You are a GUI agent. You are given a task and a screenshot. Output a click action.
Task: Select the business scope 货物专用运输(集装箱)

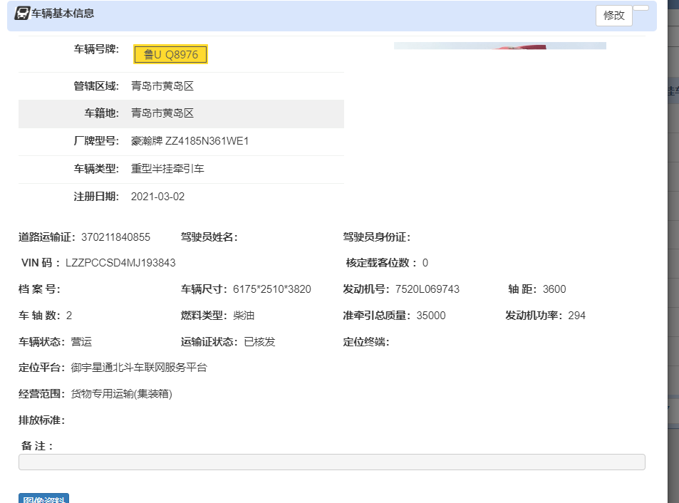coord(121,394)
